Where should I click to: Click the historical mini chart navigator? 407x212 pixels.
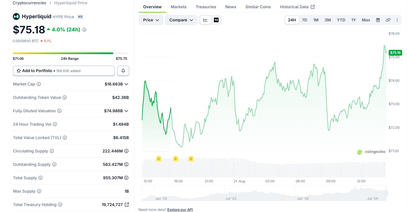(264, 193)
